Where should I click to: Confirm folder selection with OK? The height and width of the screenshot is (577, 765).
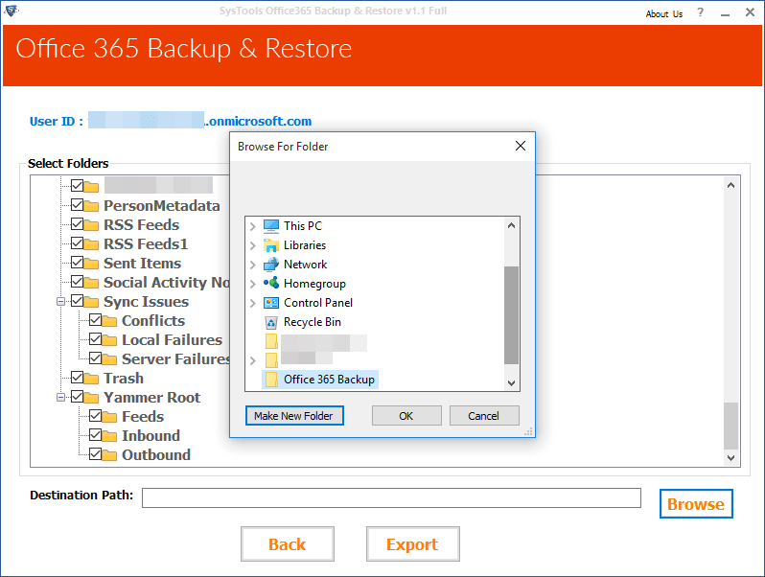[x=406, y=416]
